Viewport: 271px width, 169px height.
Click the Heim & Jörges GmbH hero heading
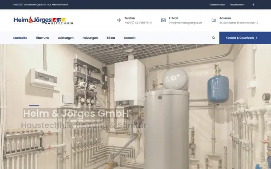(x=76, y=114)
